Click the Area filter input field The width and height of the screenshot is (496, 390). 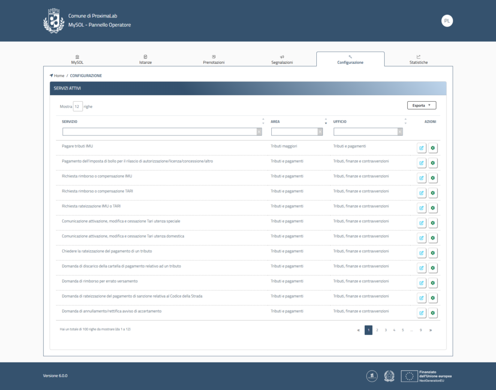(294, 132)
